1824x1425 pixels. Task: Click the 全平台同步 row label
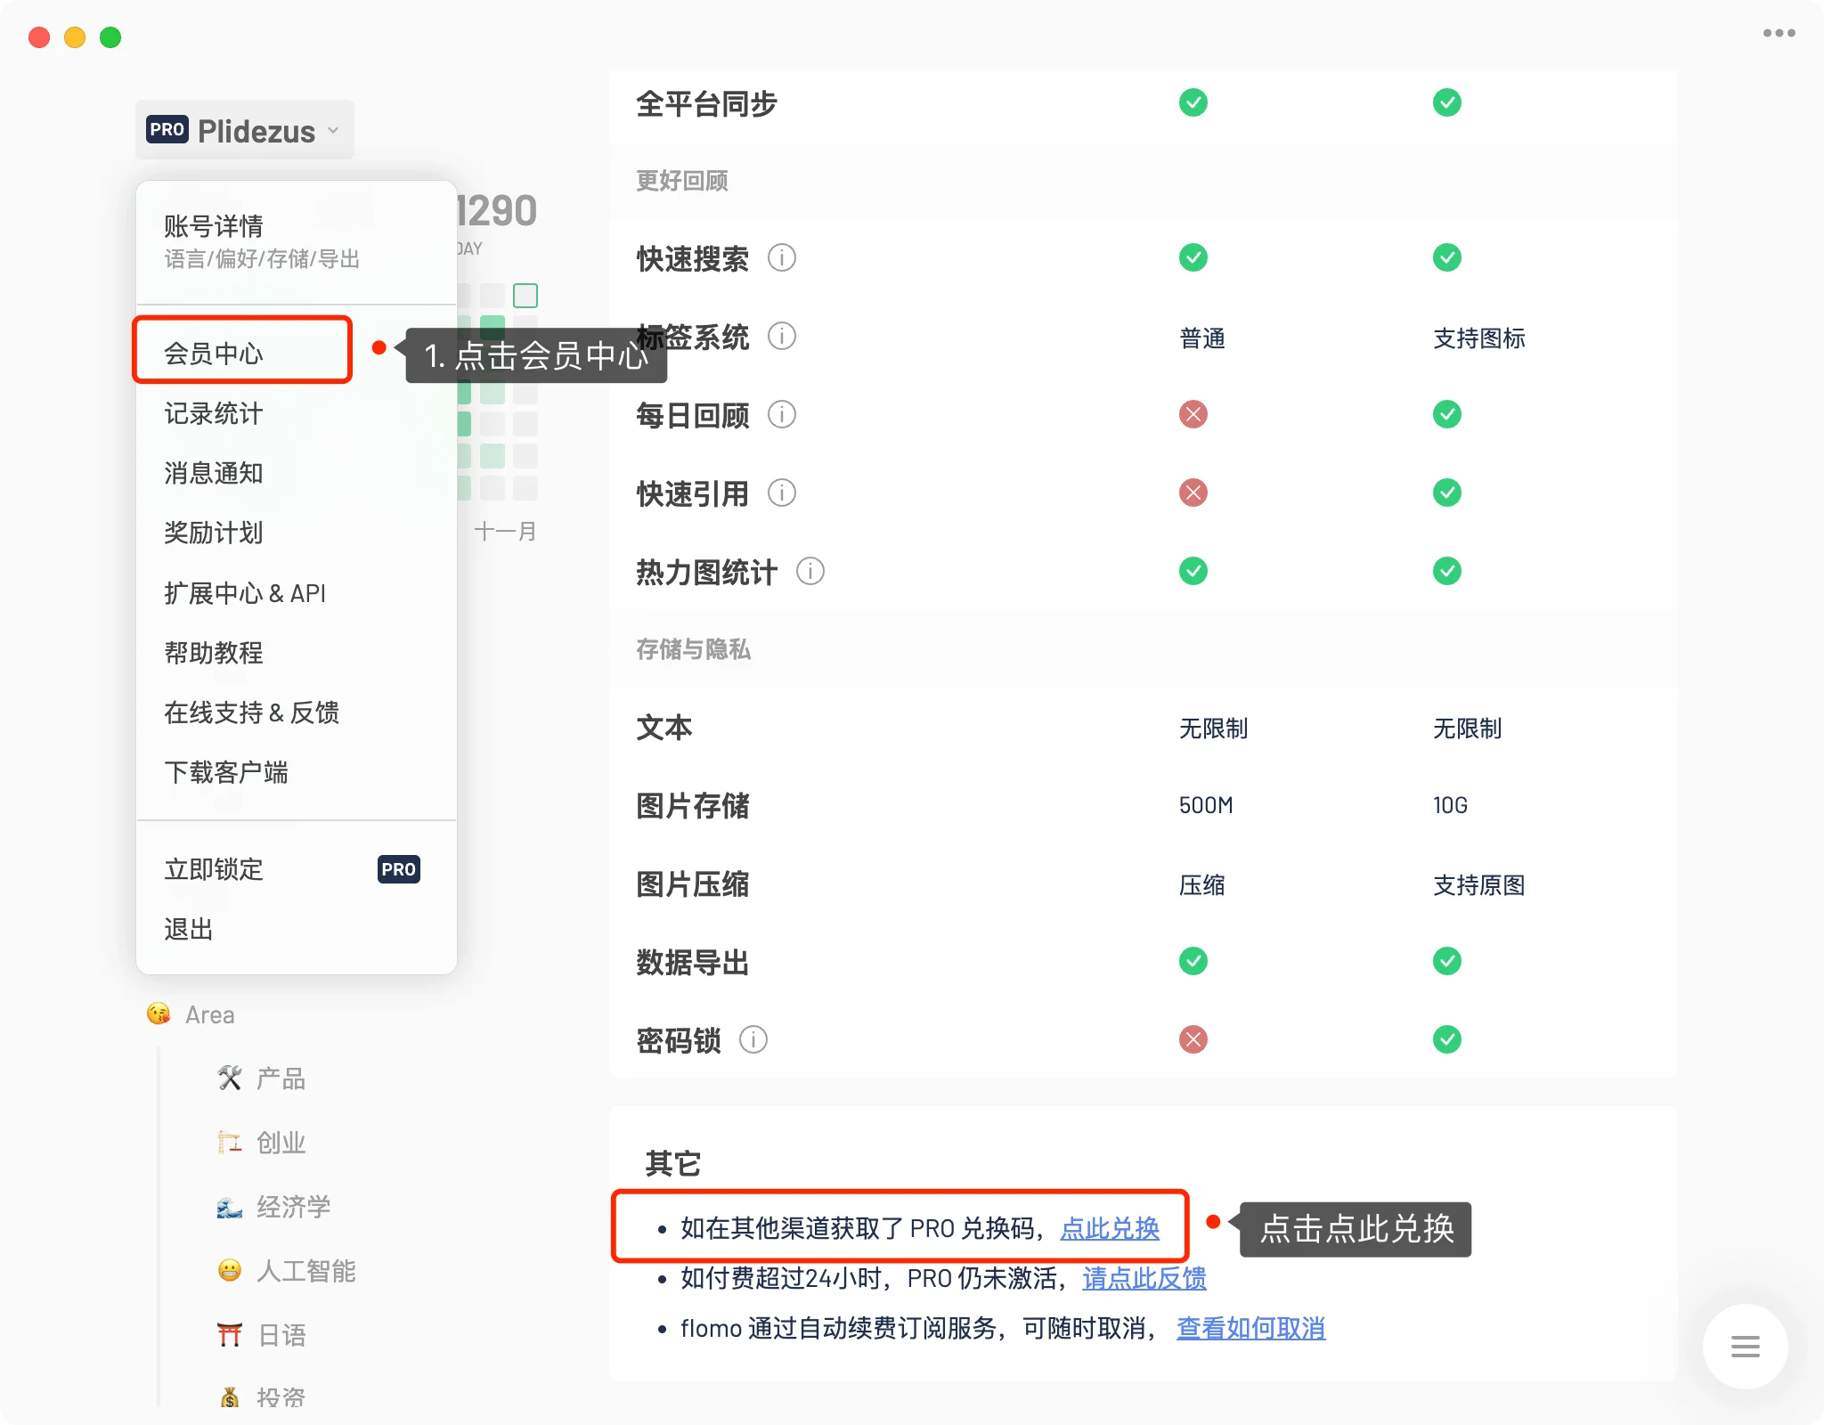(x=706, y=104)
